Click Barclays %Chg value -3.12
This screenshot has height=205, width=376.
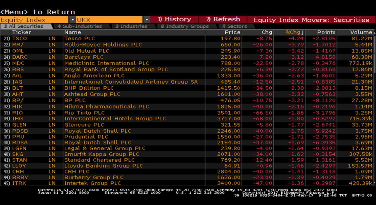(296, 57)
